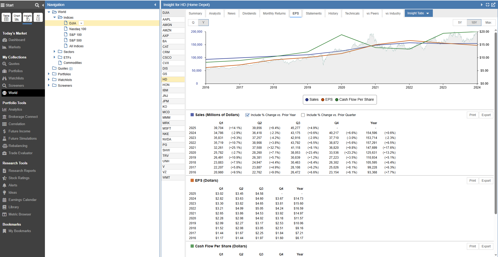Screen dimensions: 498x257
Task: Open the Chart view icon
Action: pos(17,17)
